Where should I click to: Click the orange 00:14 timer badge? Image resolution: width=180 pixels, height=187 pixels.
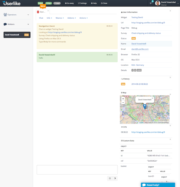[43, 6]
